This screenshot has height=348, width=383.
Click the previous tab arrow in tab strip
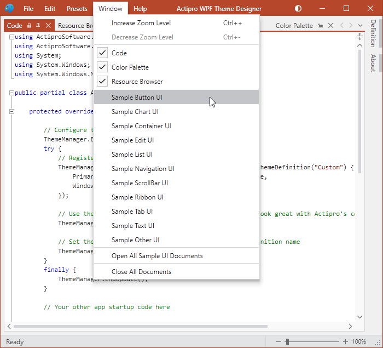pos(342,25)
